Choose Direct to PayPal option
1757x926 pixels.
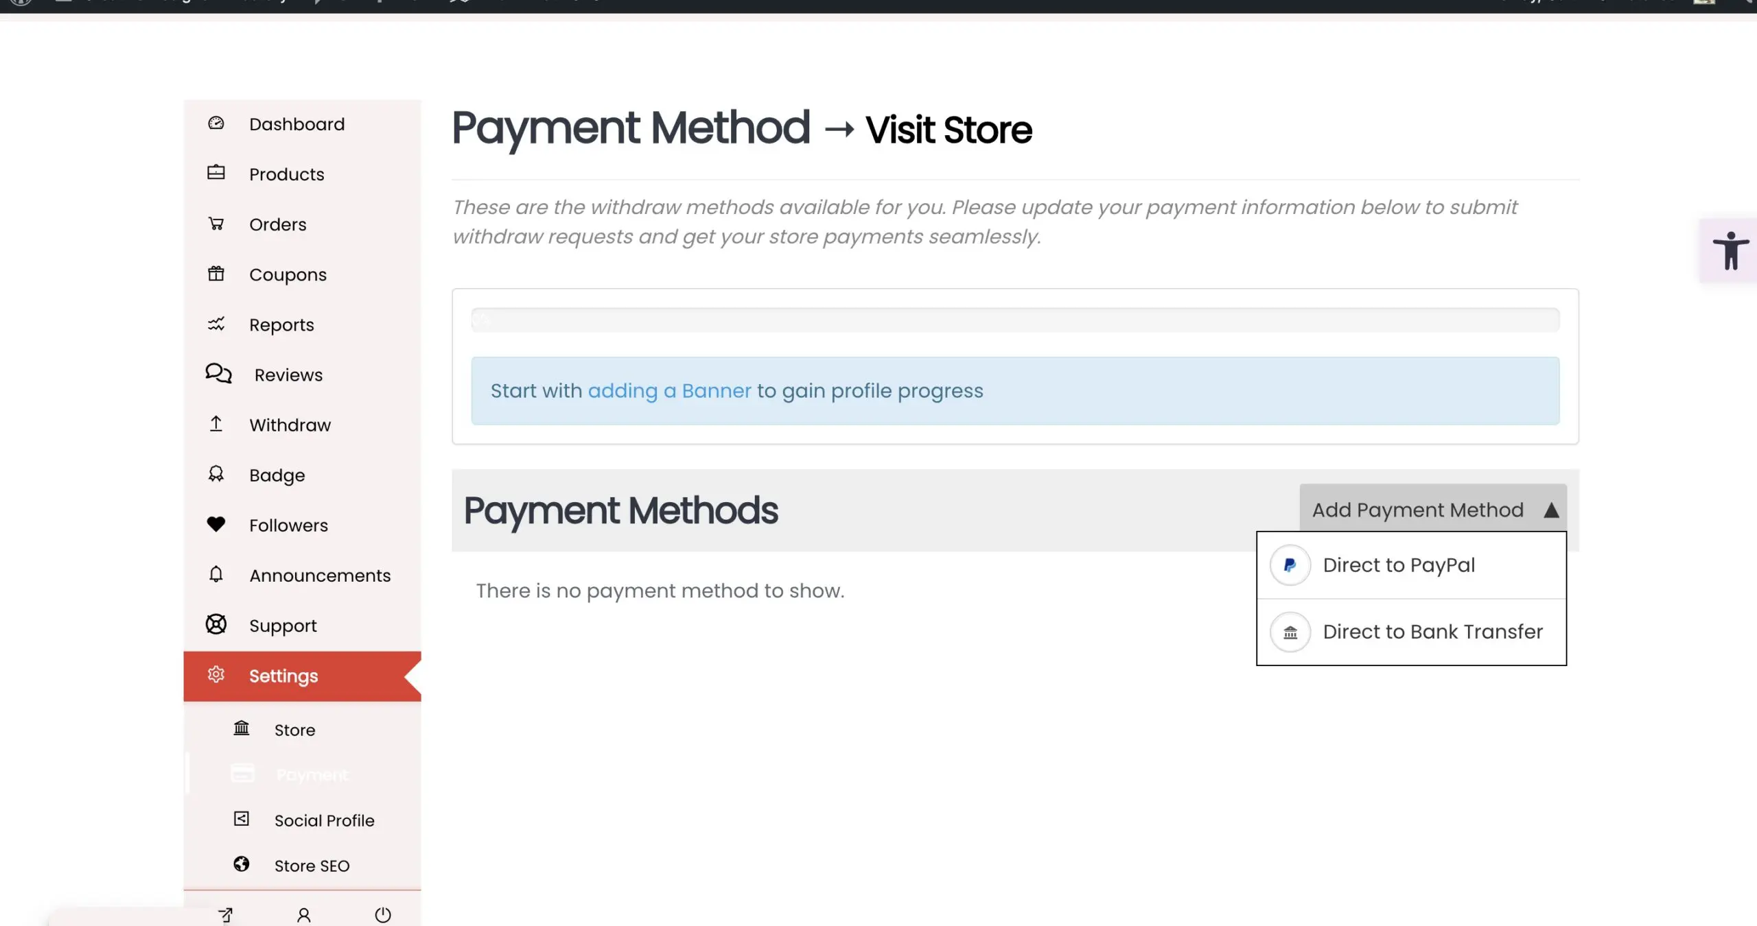(x=1398, y=565)
